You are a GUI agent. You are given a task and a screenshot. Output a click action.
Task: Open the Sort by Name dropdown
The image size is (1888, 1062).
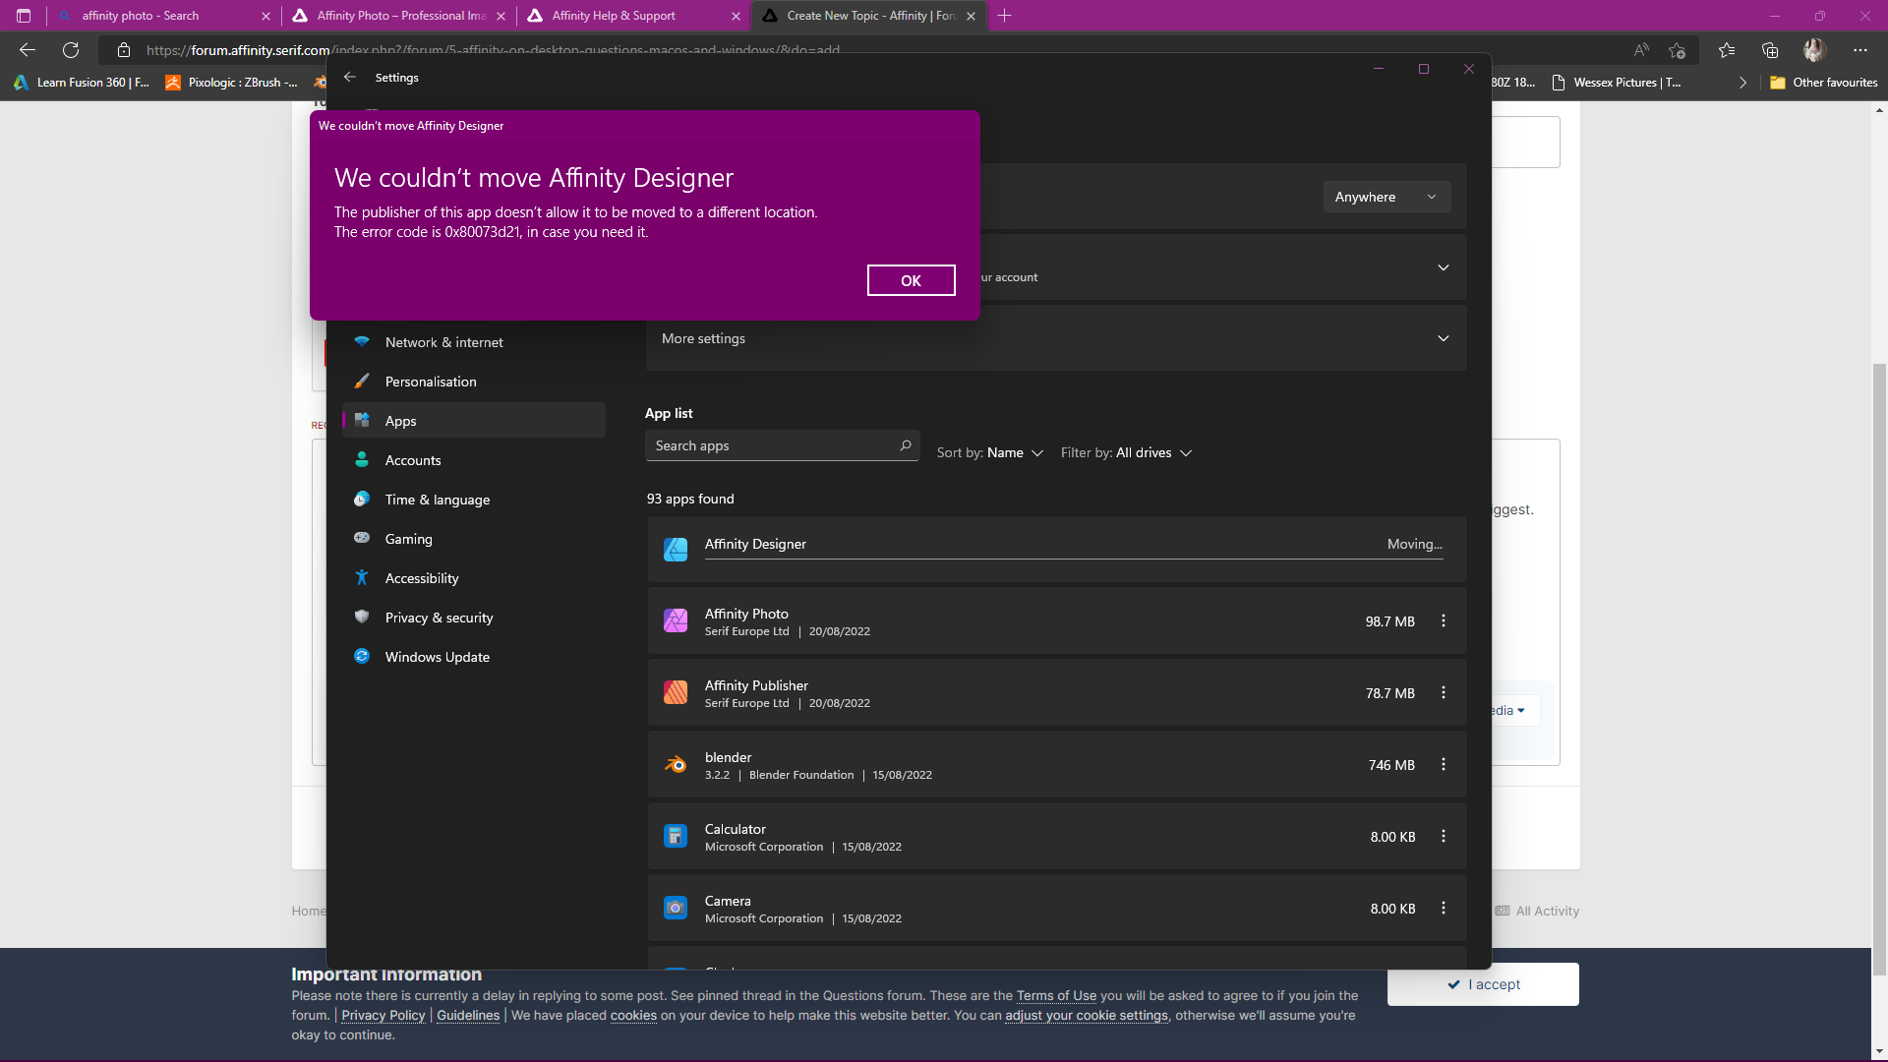pyautogui.click(x=989, y=452)
